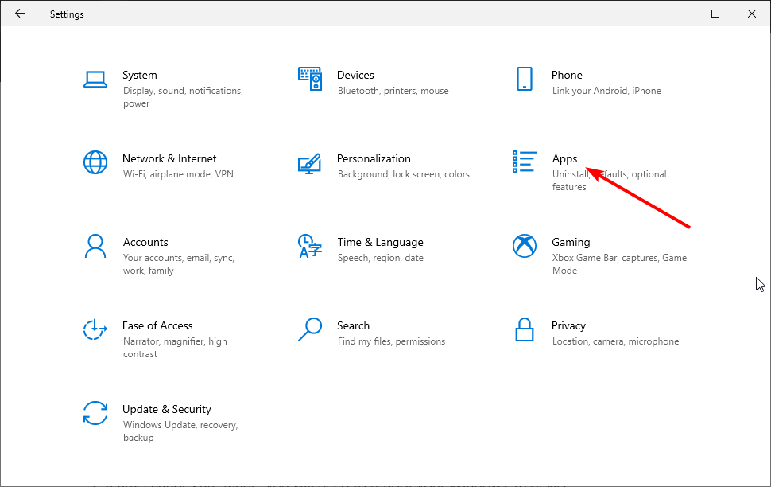771x487 pixels.
Task: Select the Accounts person icon
Action: (95, 246)
